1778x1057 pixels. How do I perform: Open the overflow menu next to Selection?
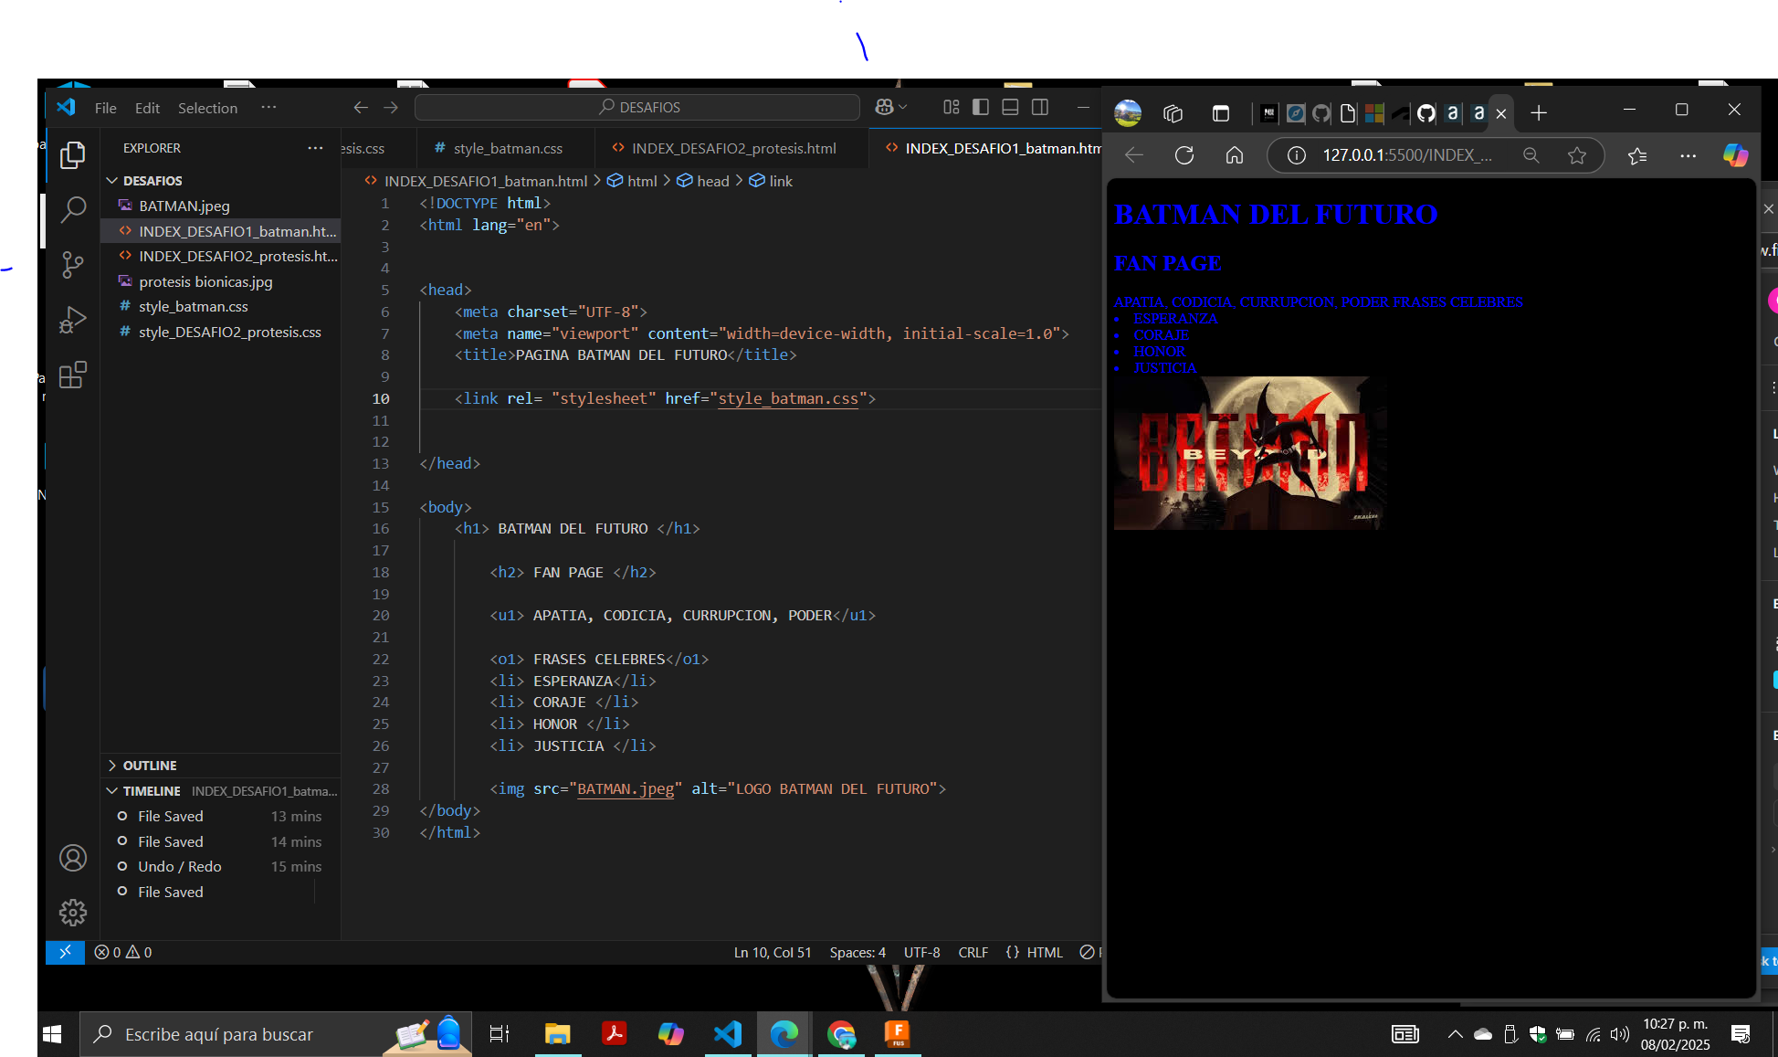click(268, 107)
